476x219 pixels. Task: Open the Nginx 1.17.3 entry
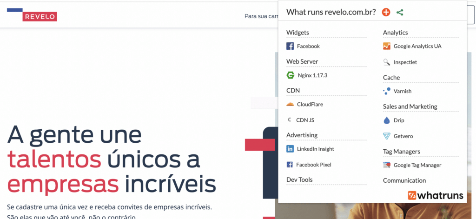[x=312, y=75]
